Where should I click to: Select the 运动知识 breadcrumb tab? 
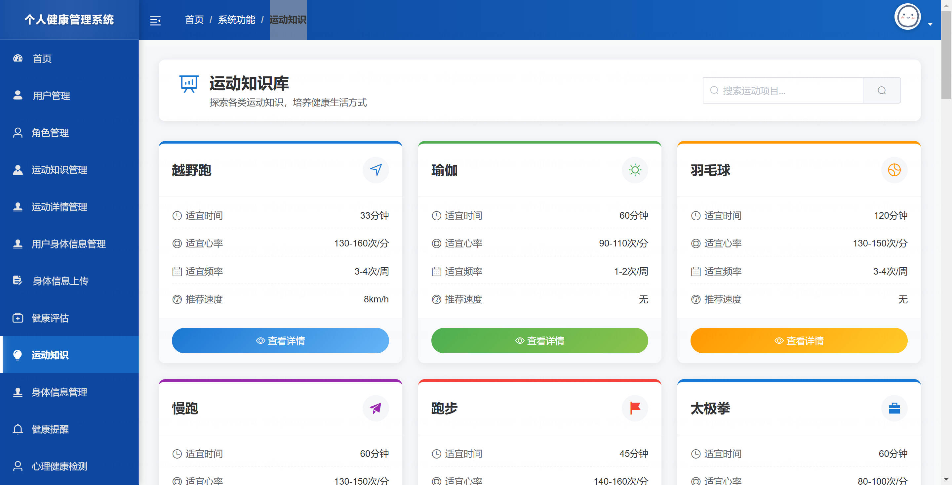pyautogui.click(x=288, y=20)
